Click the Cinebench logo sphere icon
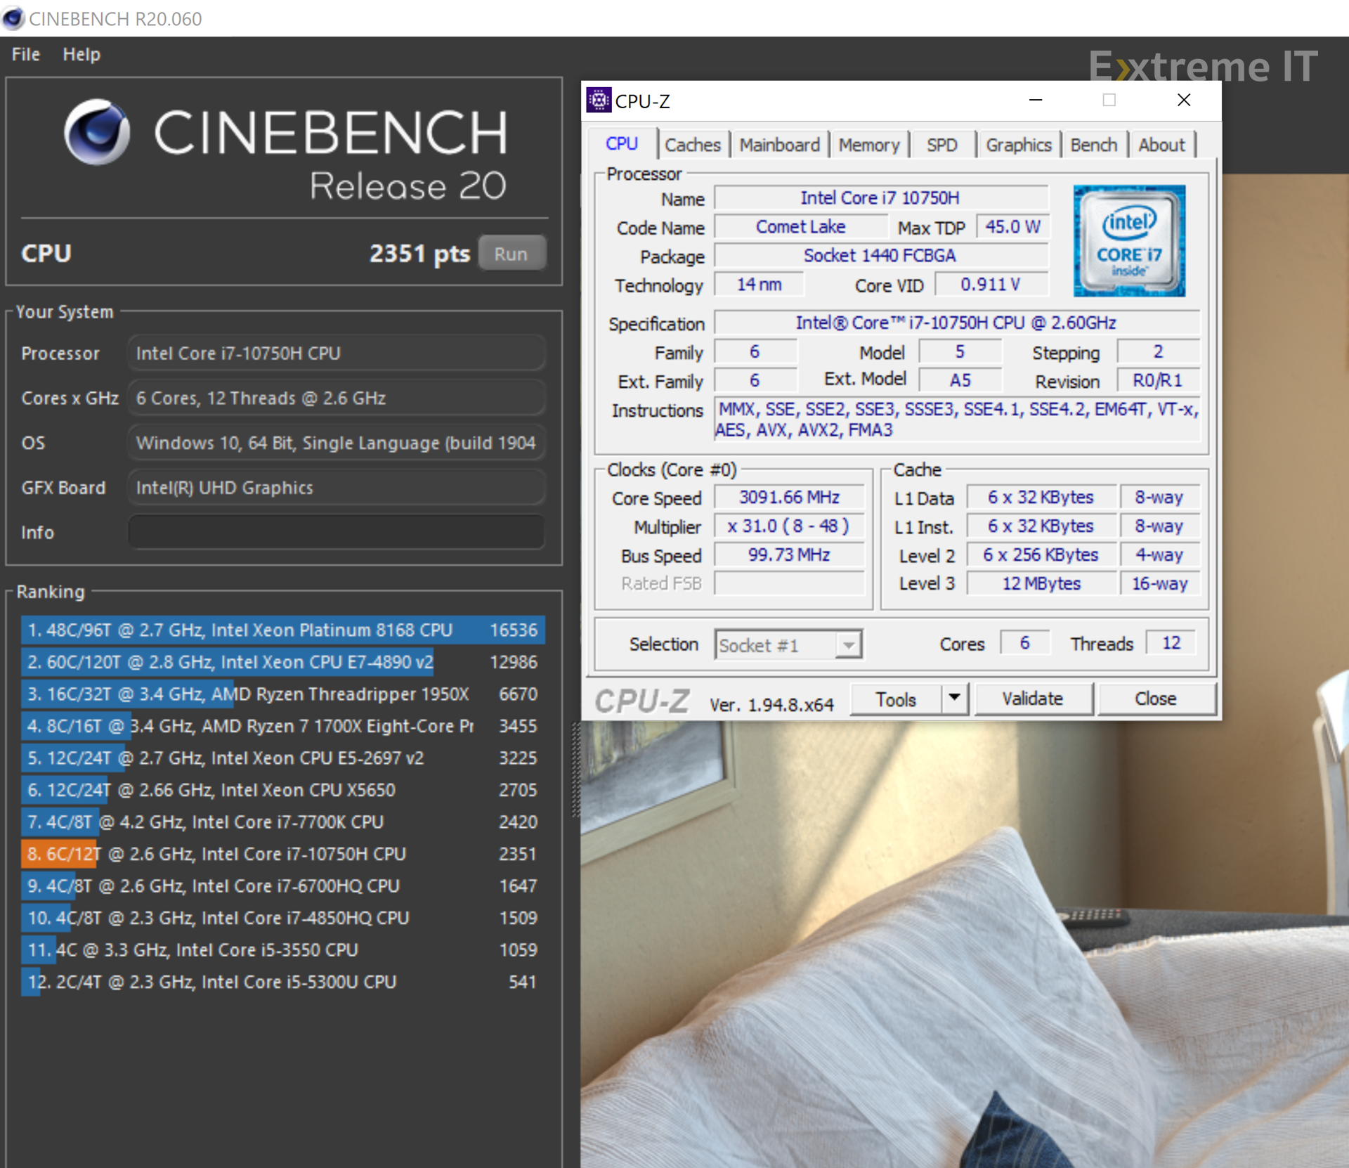This screenshot has width=1349, height=1168. click(97, 131)
